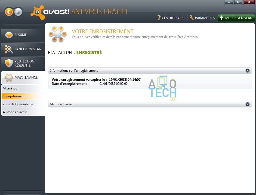The image size is (256, 195).
Task: Click Votre enregistrement va expirer le label
Action: [x=79, y=80]
